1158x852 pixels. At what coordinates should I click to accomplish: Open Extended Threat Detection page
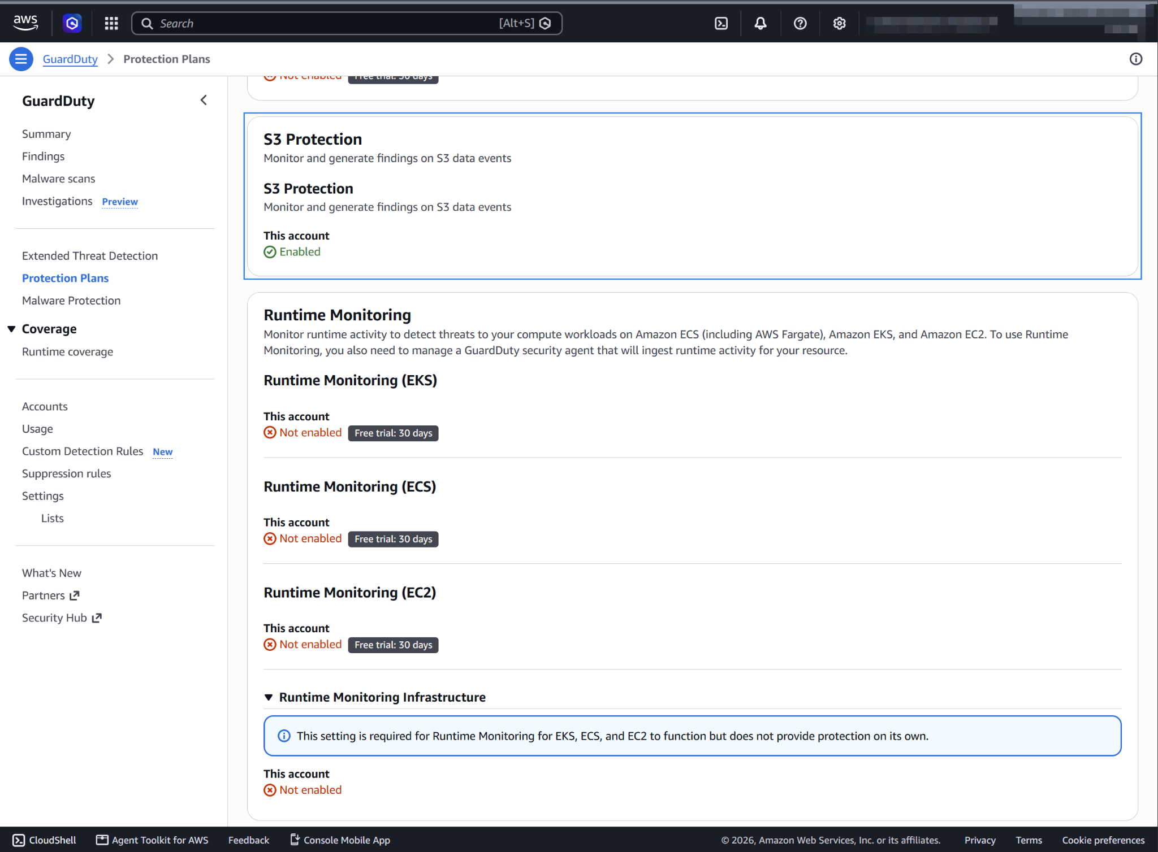click(x=90, y=256)
